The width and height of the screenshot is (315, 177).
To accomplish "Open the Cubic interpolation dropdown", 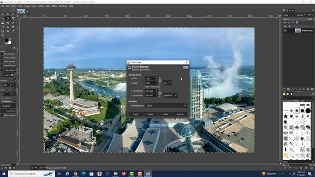I will pyautogui.click(x=166, y=105).
